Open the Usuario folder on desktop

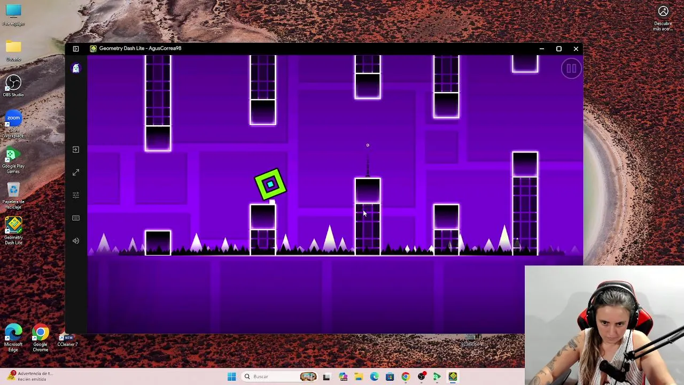(13, 51)
